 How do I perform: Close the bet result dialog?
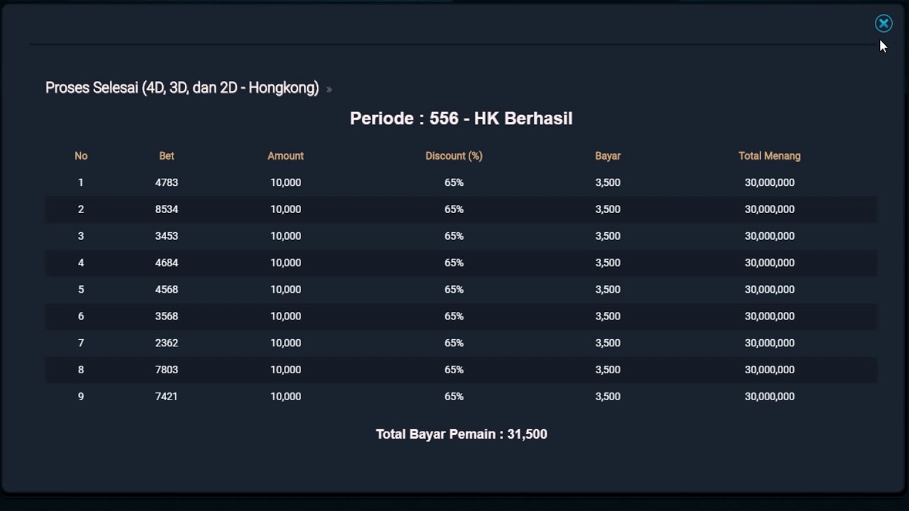[x=883, y=24]
